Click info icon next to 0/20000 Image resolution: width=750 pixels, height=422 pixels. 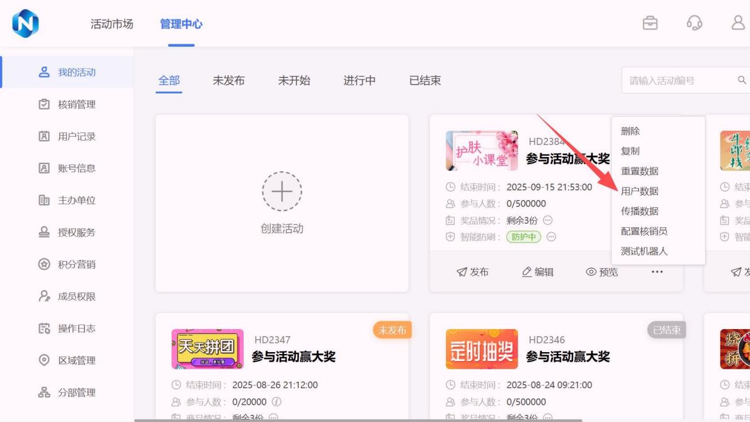tap(276, 401)
